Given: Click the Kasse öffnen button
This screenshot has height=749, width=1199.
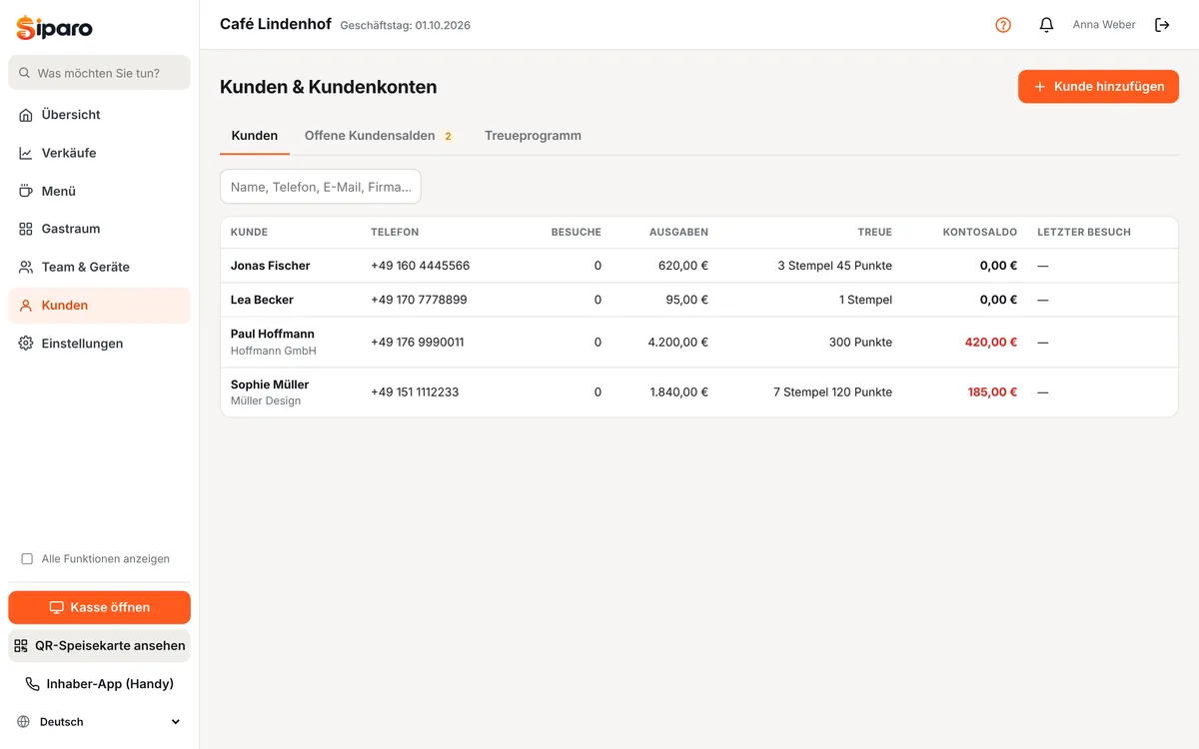Looking at the screenshot, I should [x=99, y=607].
